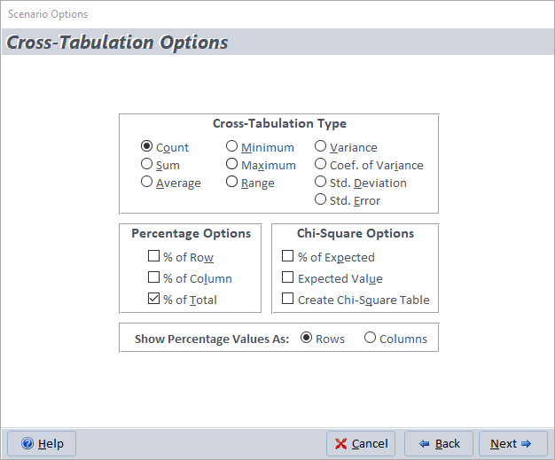
Task: Click the Back left arrow icon
Action: pyautogui.click(x=424, y=444)
